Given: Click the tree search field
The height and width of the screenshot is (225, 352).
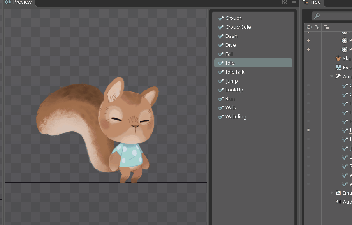Looking at the screenshot, I should pos(335,16).
